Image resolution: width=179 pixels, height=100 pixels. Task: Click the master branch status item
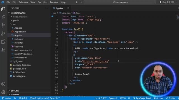click(x=6, y=98)
